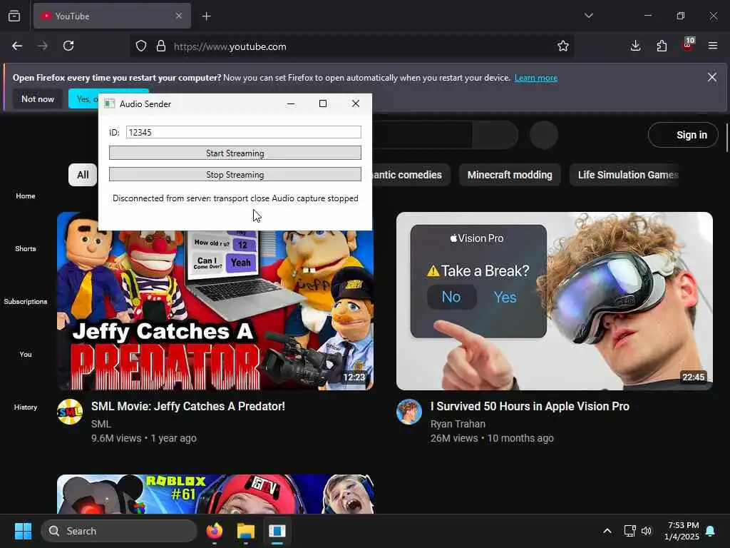
Task: Click the disconnected status message text
Action: 235,198
